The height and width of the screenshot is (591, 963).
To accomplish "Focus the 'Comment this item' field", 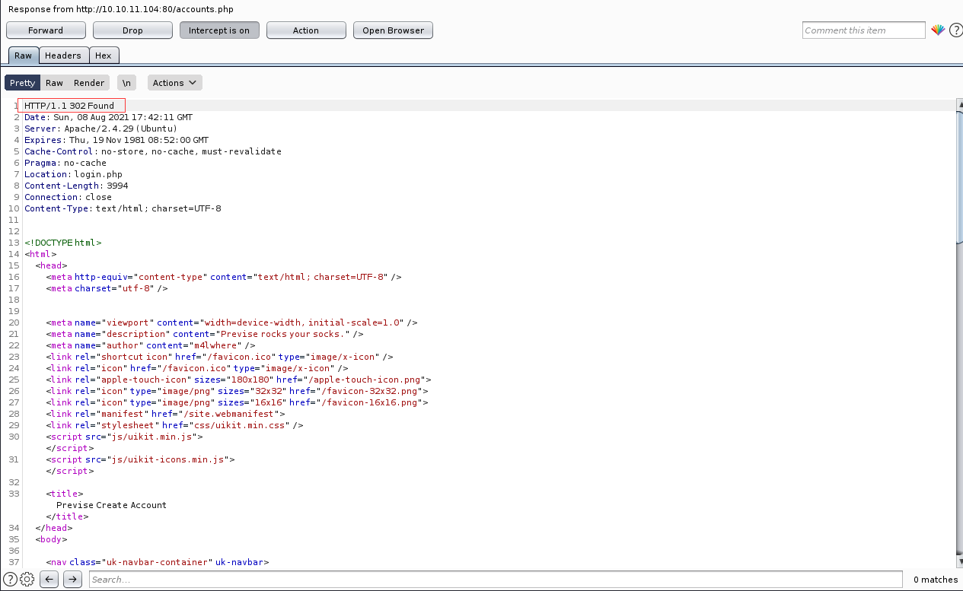I will [864, 30].
